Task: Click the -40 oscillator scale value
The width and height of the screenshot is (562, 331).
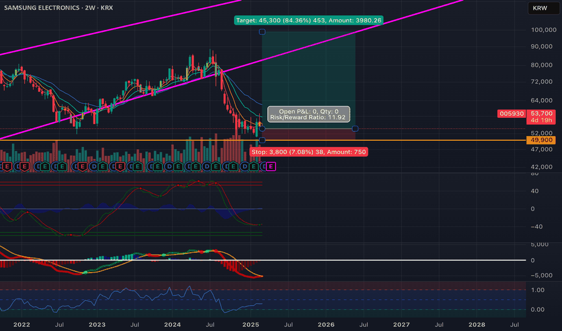Action: point(537,227)
